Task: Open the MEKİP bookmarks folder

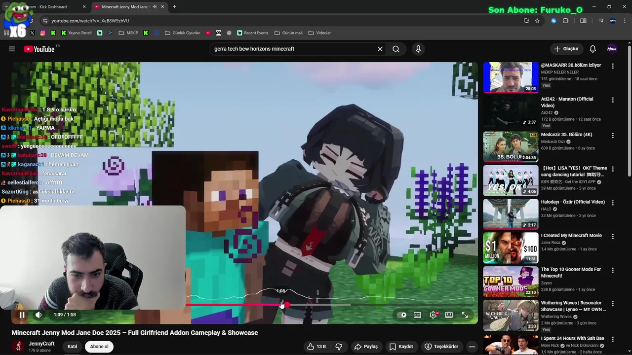Action: point(128,33)
